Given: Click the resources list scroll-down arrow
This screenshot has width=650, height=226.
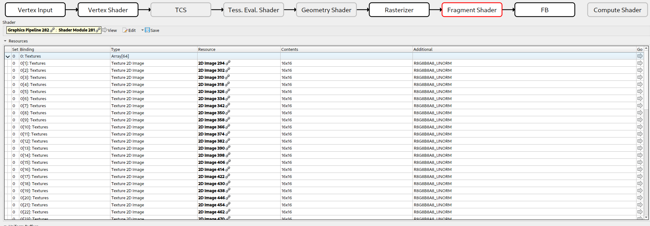Looking at the screenshot, I should tap(646, 218).
